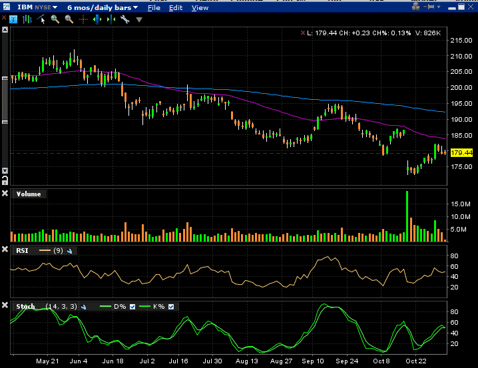
Task: Open the IBM NYSE symbol dropdown
Action: [37, 7]
